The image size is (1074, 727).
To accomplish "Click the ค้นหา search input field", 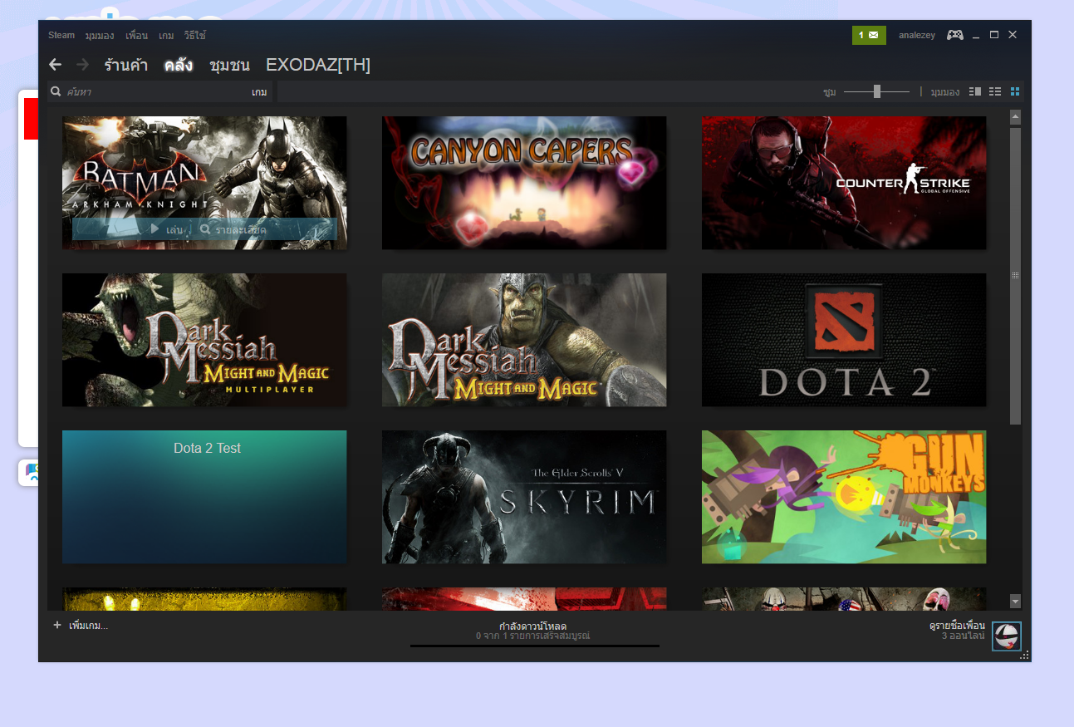I will pyautogui.click(x=158, y=92).
